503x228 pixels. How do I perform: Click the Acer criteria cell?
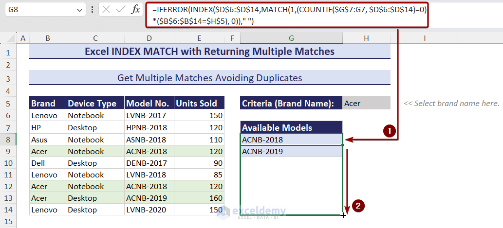(366, 103)
